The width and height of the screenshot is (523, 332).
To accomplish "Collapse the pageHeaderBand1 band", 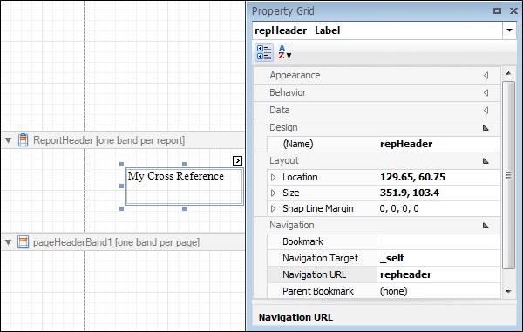I will coord(9,242).
